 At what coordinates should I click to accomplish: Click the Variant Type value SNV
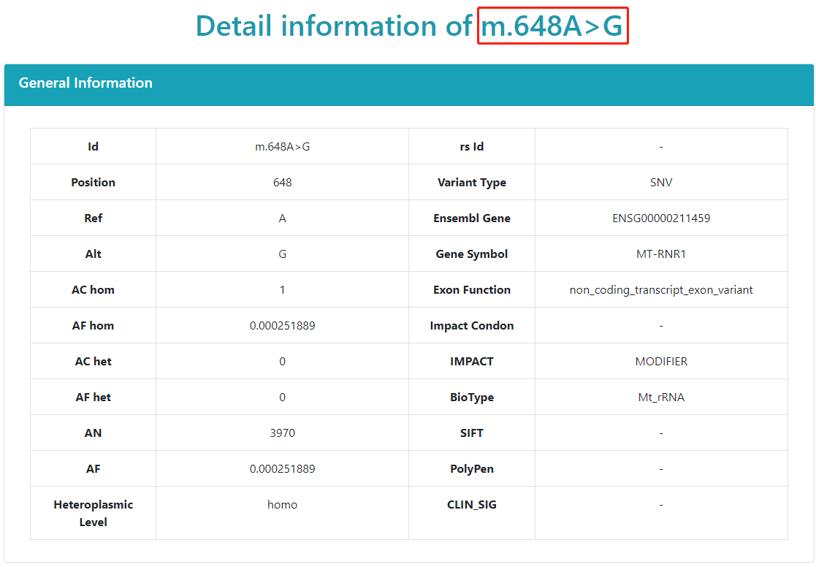[660, 183]
